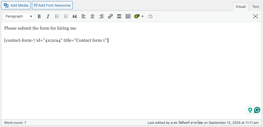Toggle italic text formatting
The height and width of the screenshot is (127, 263).
click(48, 16)
